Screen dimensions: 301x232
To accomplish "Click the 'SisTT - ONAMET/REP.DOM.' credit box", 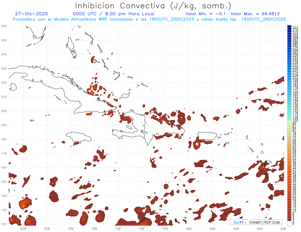I will (256, 222).
